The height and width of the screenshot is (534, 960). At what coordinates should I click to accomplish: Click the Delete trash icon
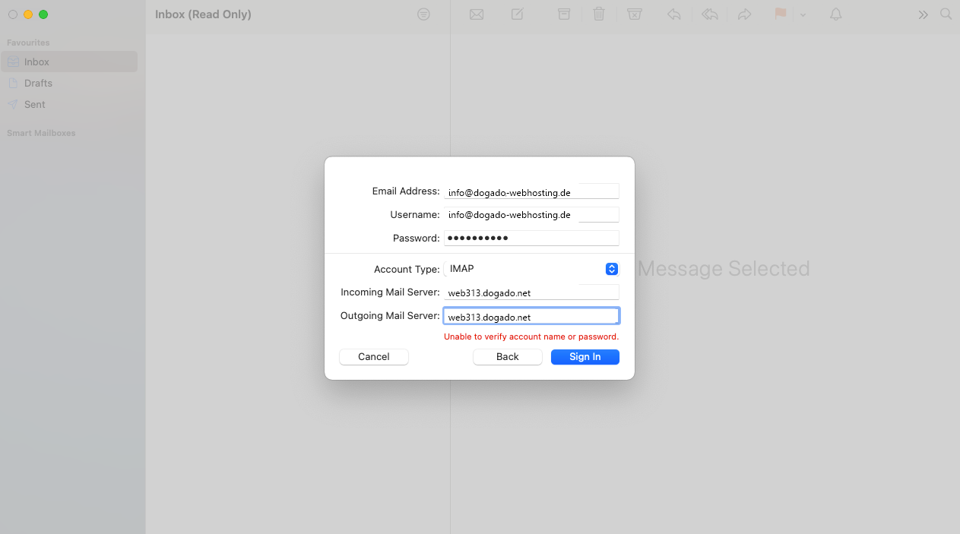[x=599, y=14]
